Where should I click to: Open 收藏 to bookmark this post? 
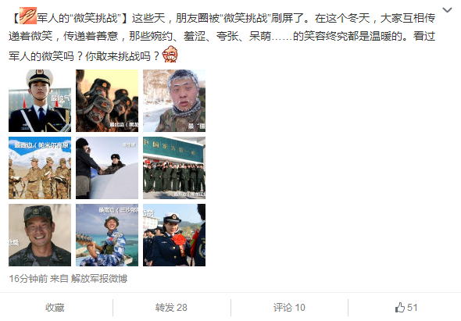pyautogui.click(x=55, y=308)
